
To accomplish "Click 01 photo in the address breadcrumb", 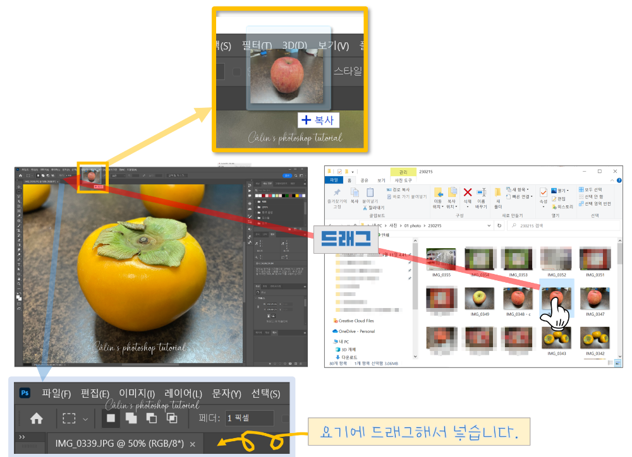I will pyautogui.click(x=412, y=226).
